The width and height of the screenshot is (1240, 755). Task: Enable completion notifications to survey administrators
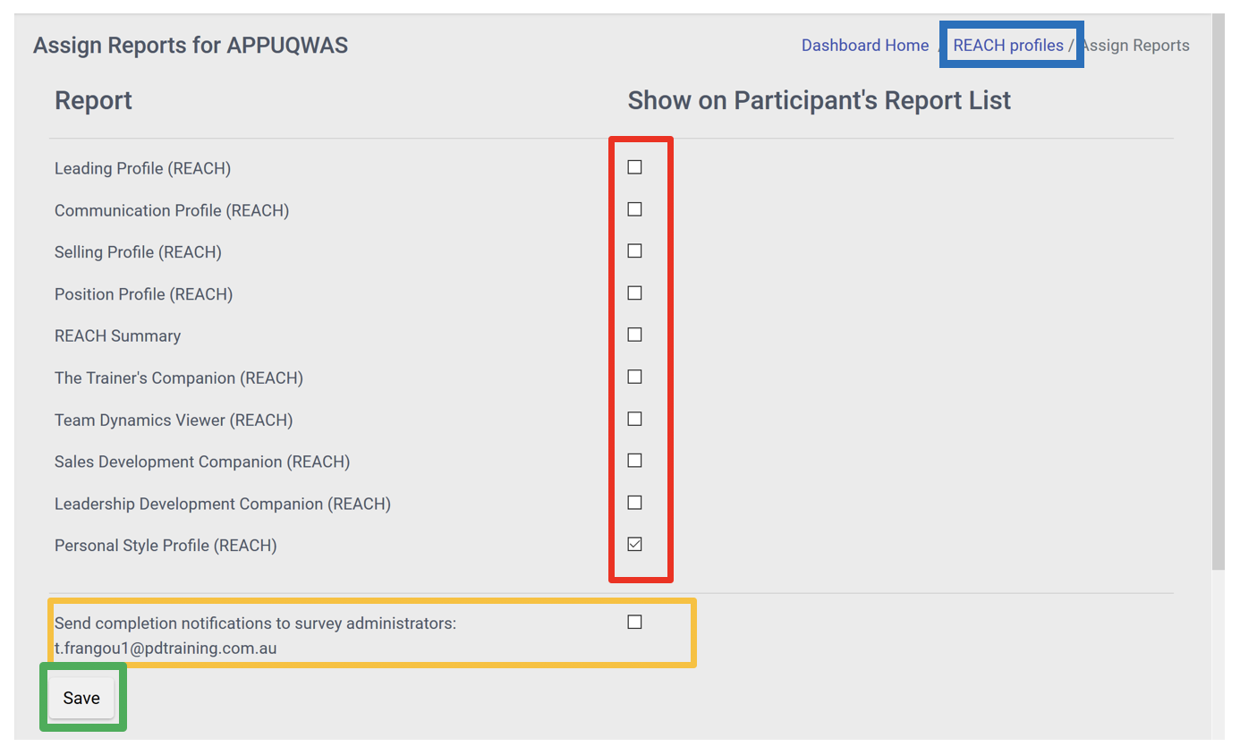point(635,621)
